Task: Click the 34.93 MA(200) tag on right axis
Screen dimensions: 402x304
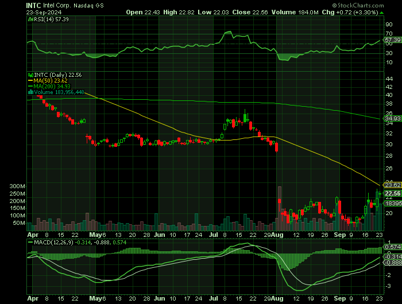Action: [392, 118]
